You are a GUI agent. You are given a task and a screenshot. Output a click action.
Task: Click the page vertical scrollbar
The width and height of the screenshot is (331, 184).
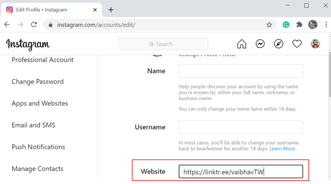pos(330,74)
